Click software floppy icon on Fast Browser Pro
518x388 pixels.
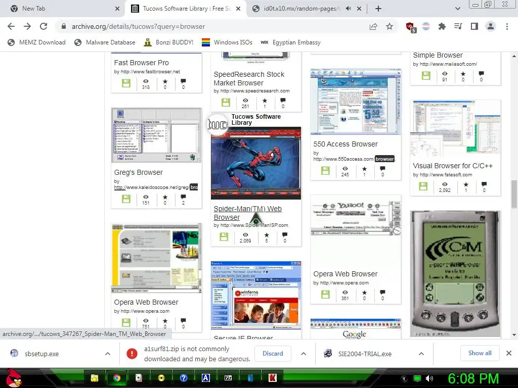tap(126, 83)
